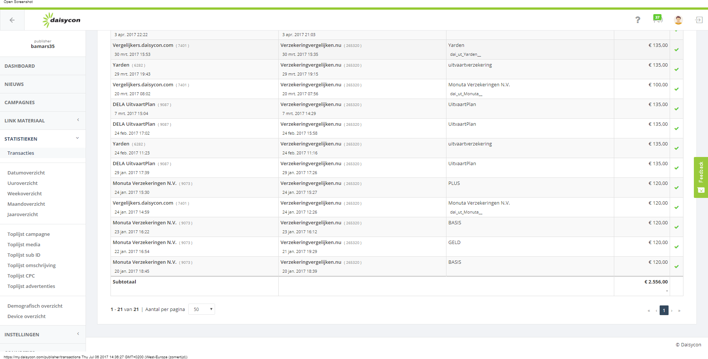Open Toplijst campagne
Screen dimensions: 708x359
click(29, 234)
